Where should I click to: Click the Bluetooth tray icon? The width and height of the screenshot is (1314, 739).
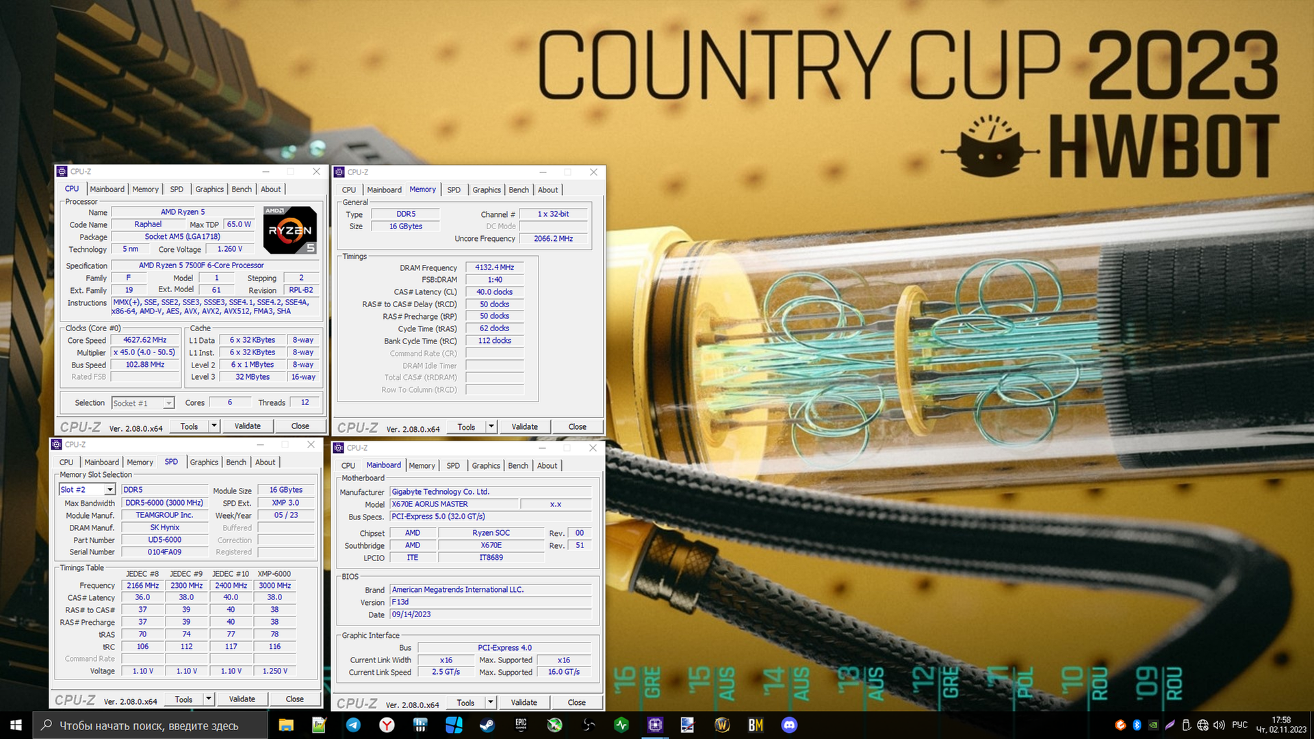pyautogui.click(x=1137, y=725)
